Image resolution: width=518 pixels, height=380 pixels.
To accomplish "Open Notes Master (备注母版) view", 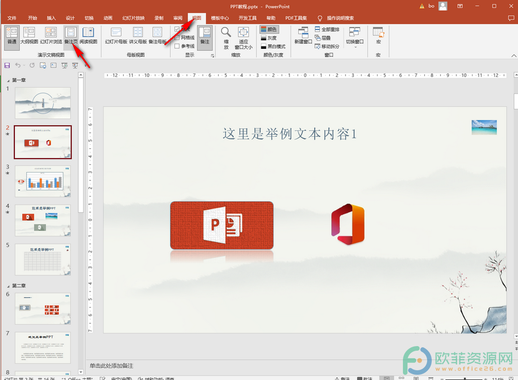I will click(157, 36).
